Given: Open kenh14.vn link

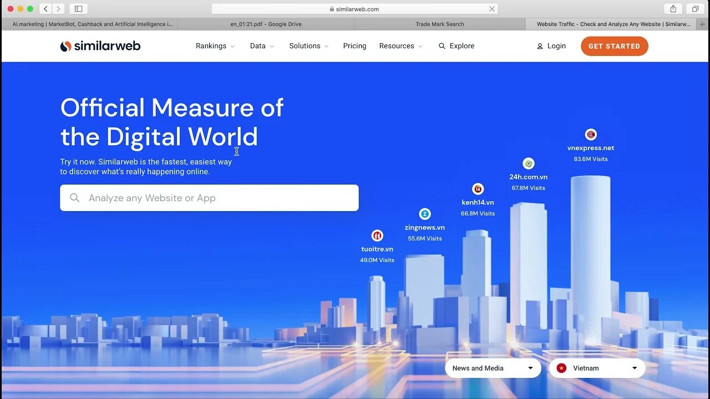Looking at the screenshot, I should (x=478, y=202).
